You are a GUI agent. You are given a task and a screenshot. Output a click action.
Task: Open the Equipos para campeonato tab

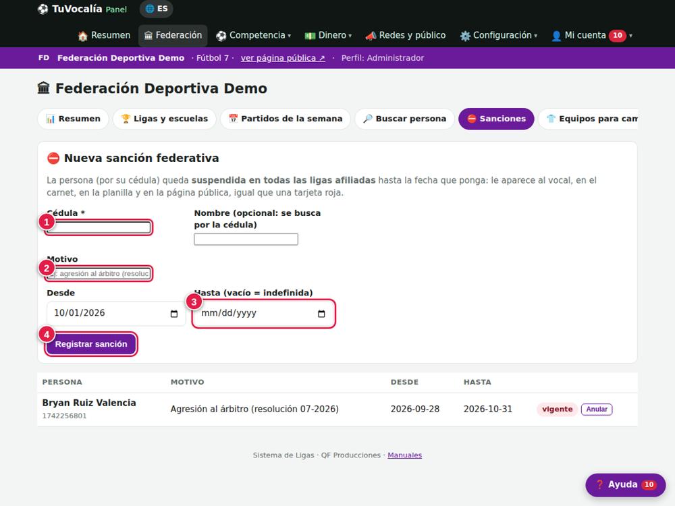coord(588,119)
